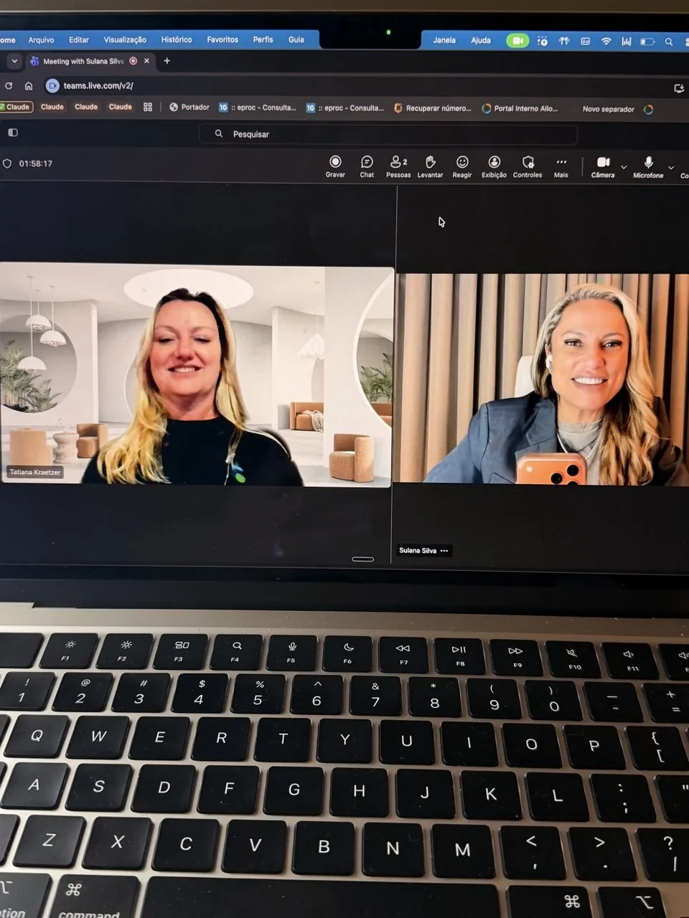The image size is (689, 918).
Task: Close the Meeting with Sulana Silva tab
Action: [x=146, y=61]
